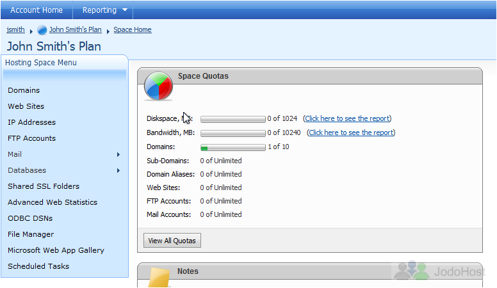Open Shared SSL Folders
Viewport: 497px width, 288px height.
pos(44,186)
